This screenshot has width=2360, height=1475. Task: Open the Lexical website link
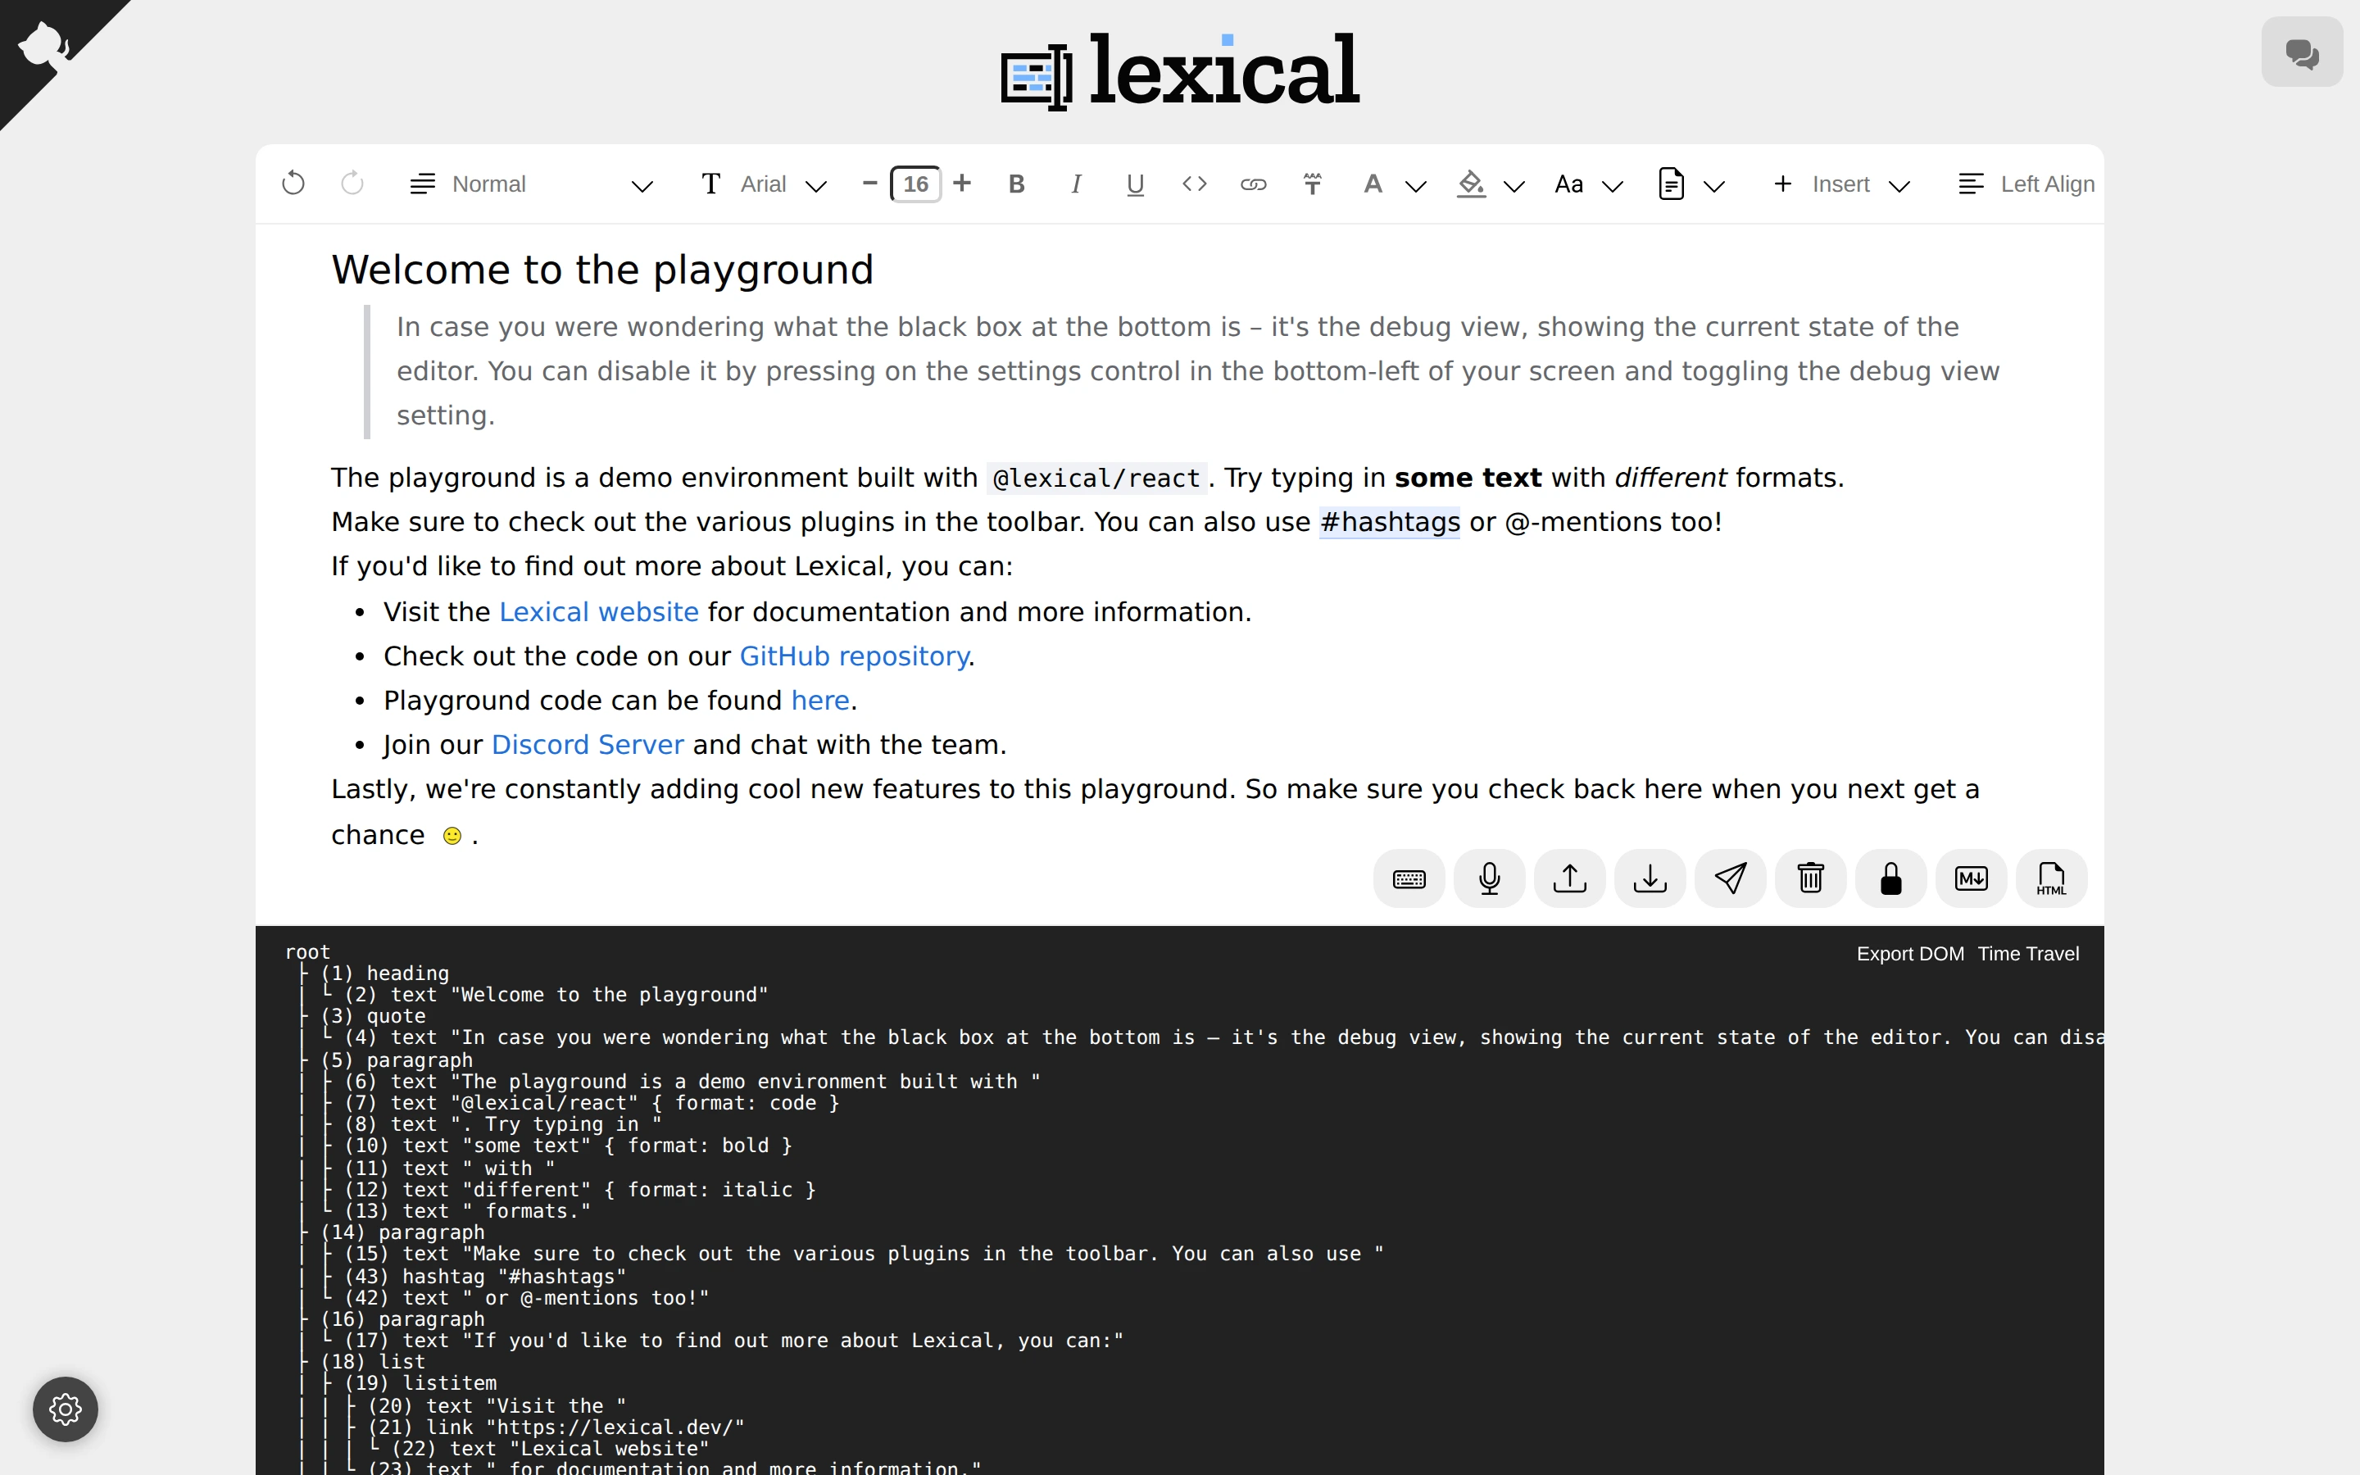(599, 611)
